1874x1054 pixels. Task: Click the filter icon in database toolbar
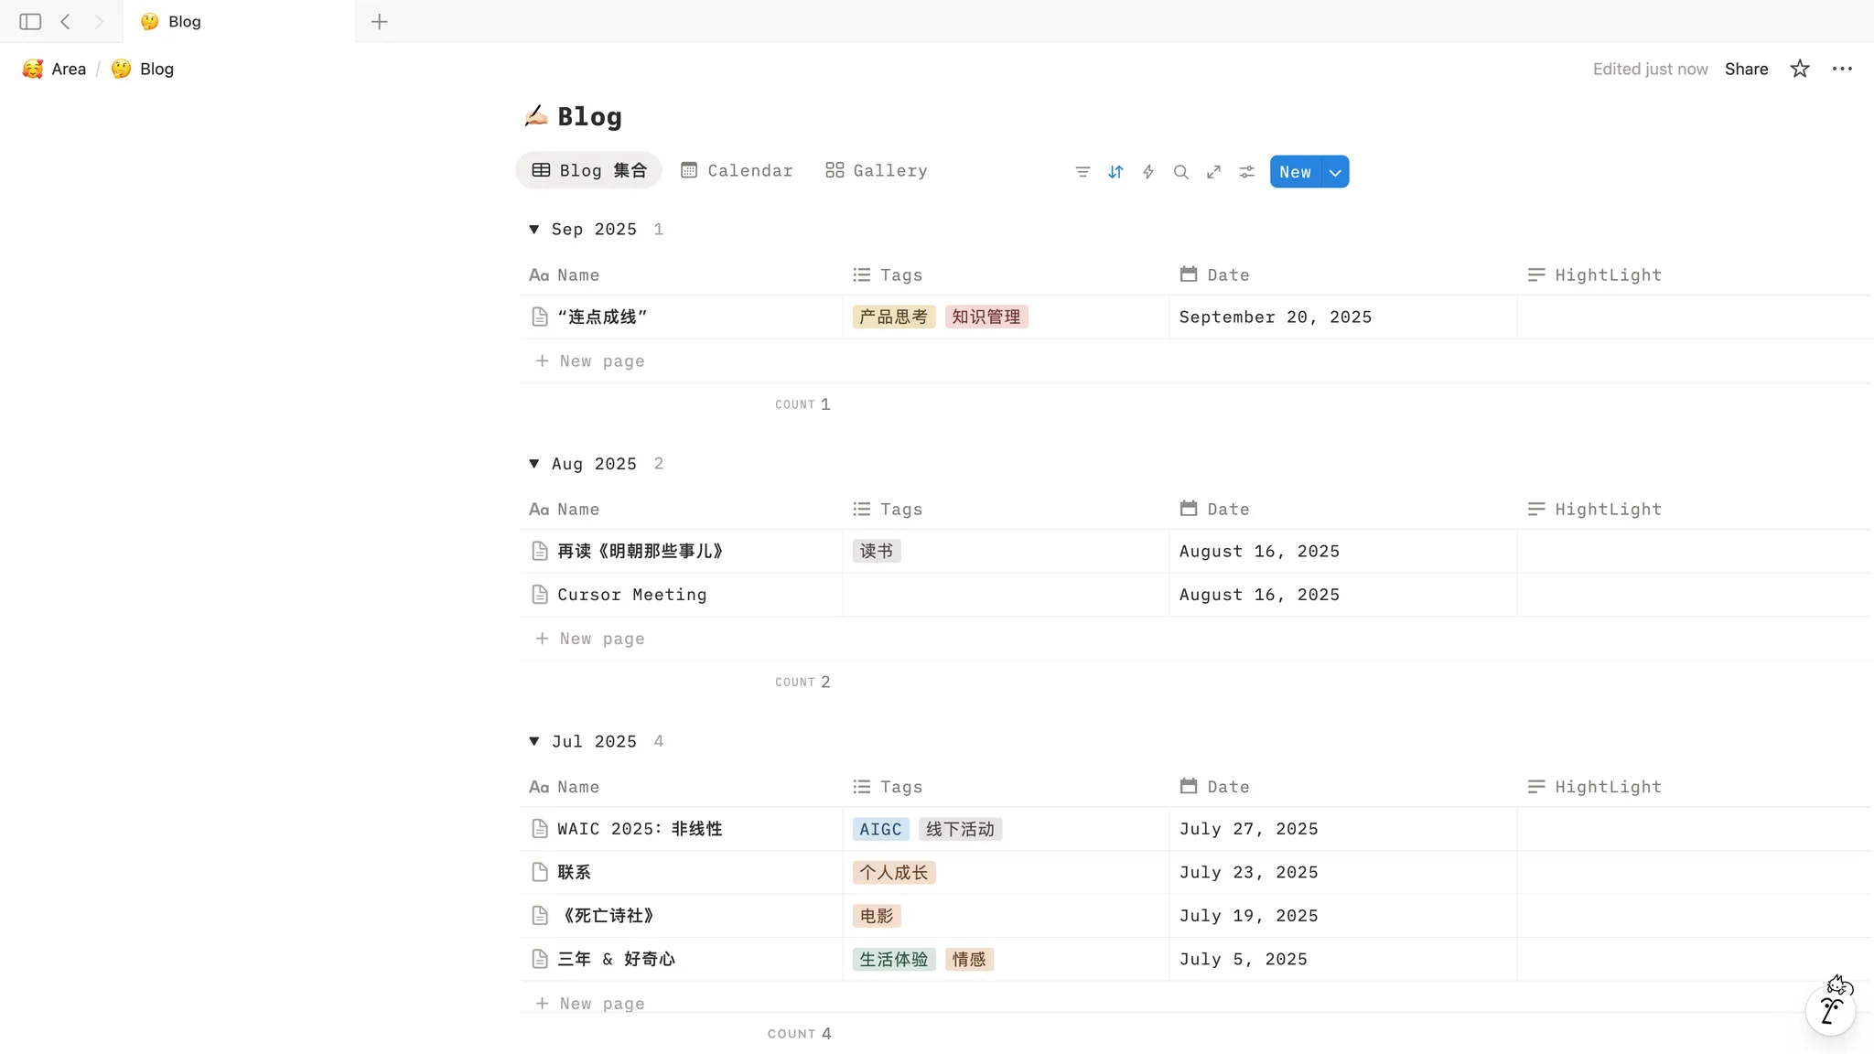click(1082, 172)
